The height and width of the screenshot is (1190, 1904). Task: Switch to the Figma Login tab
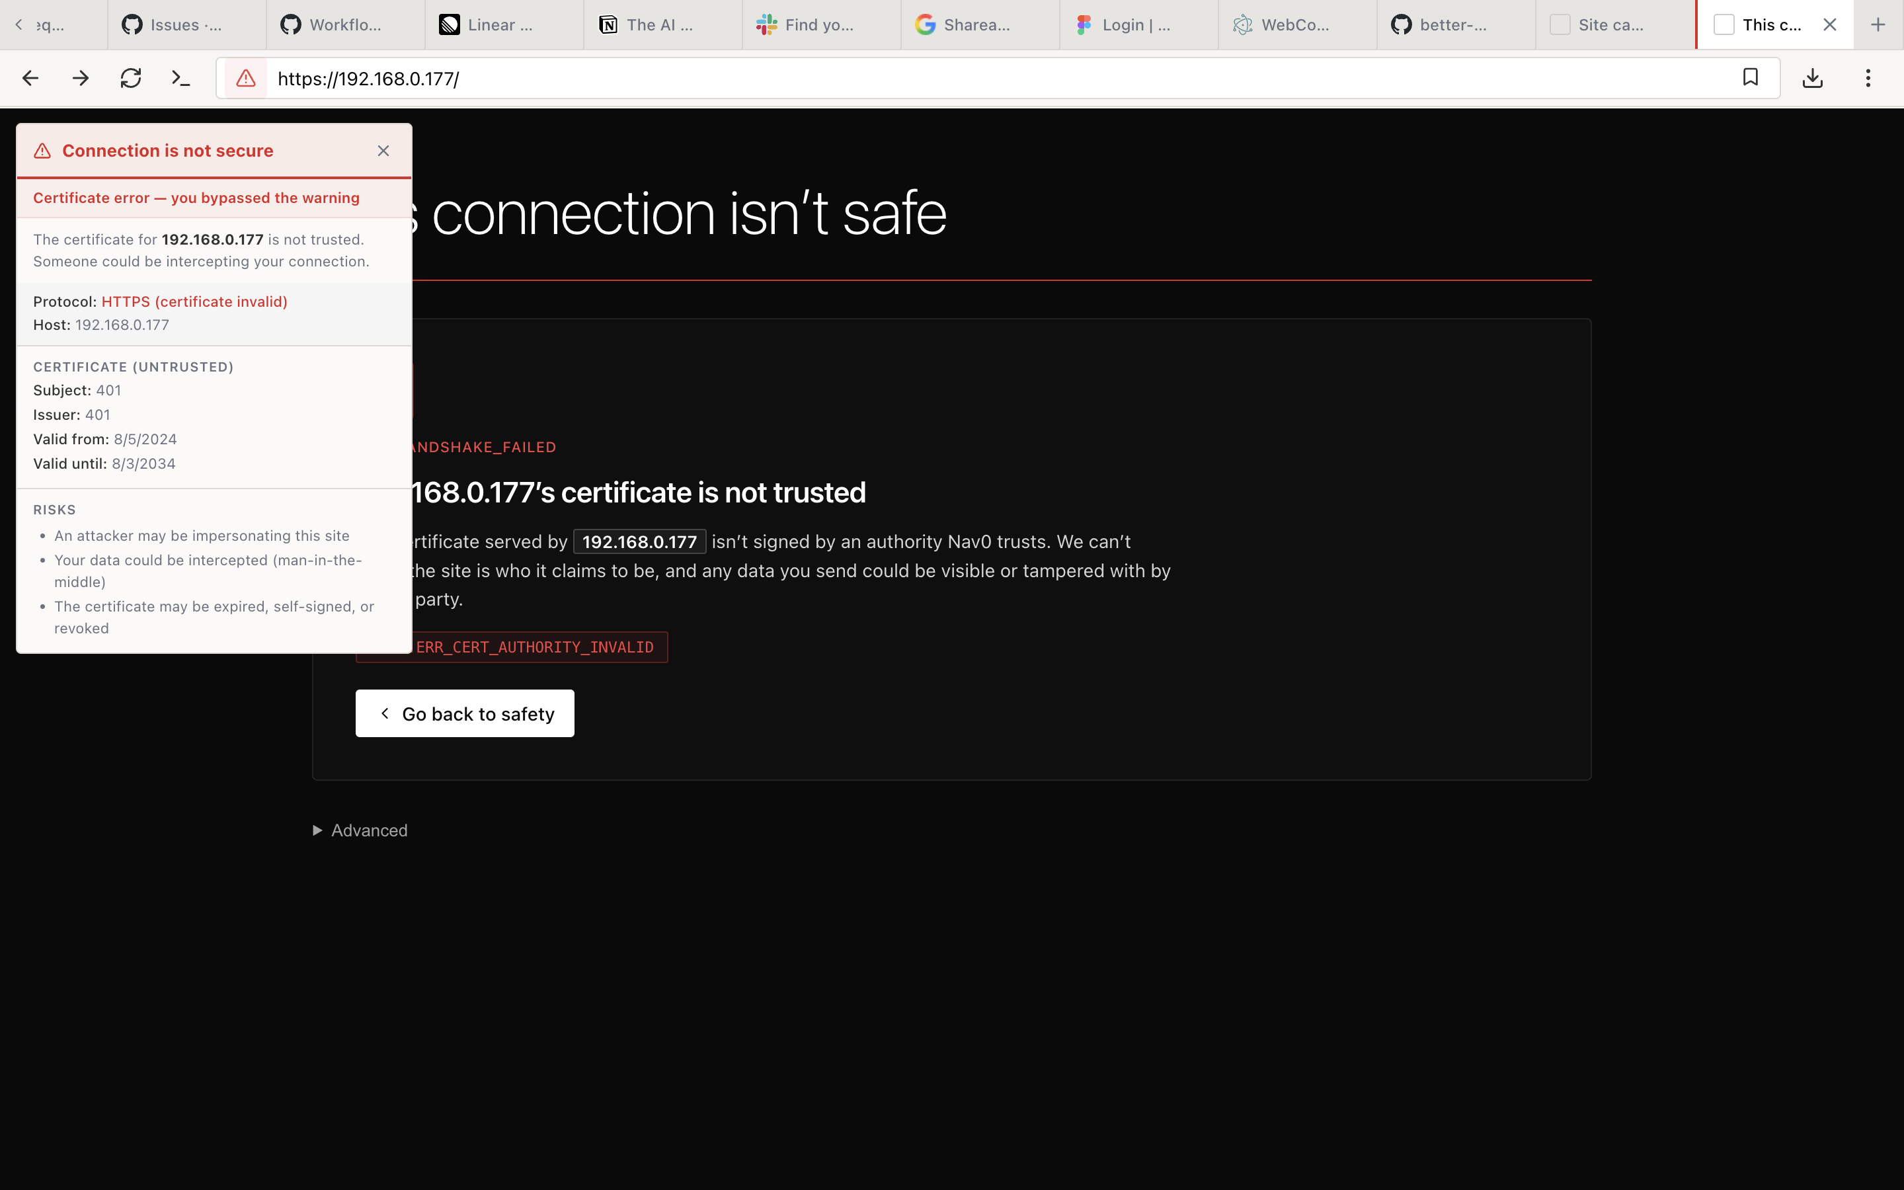pyautogui.click(x=1138, y=25)
